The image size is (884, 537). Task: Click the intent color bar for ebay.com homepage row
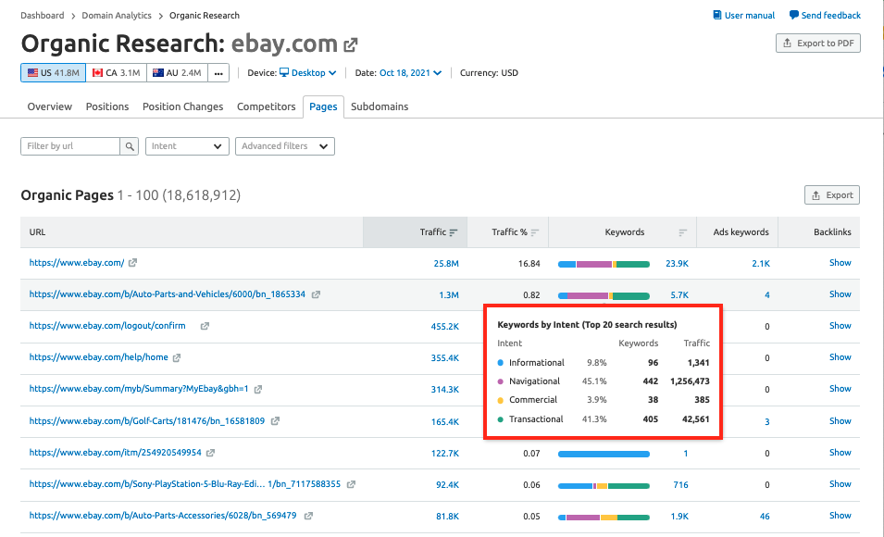[x=604, y=264]
